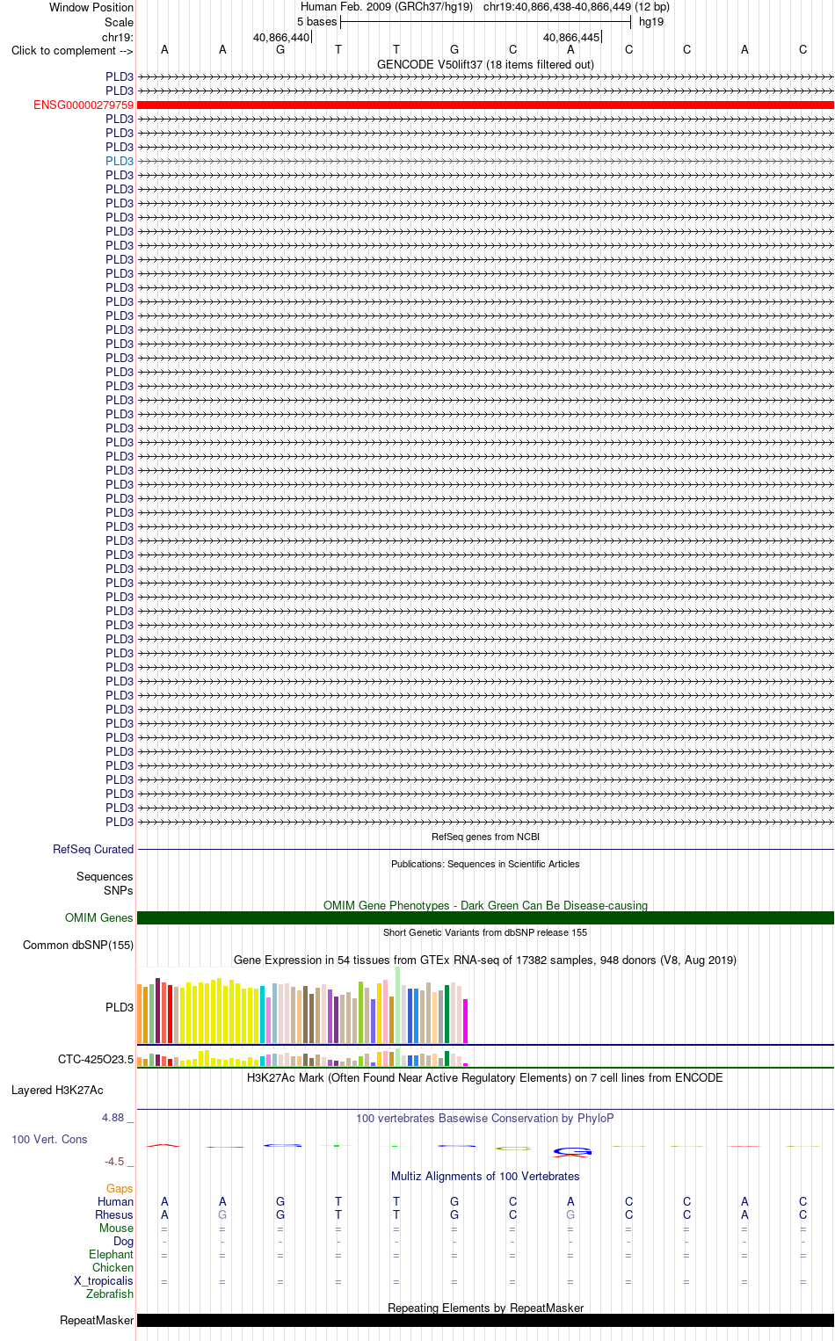Click the Layered H3K27Ac track label

57,1090
